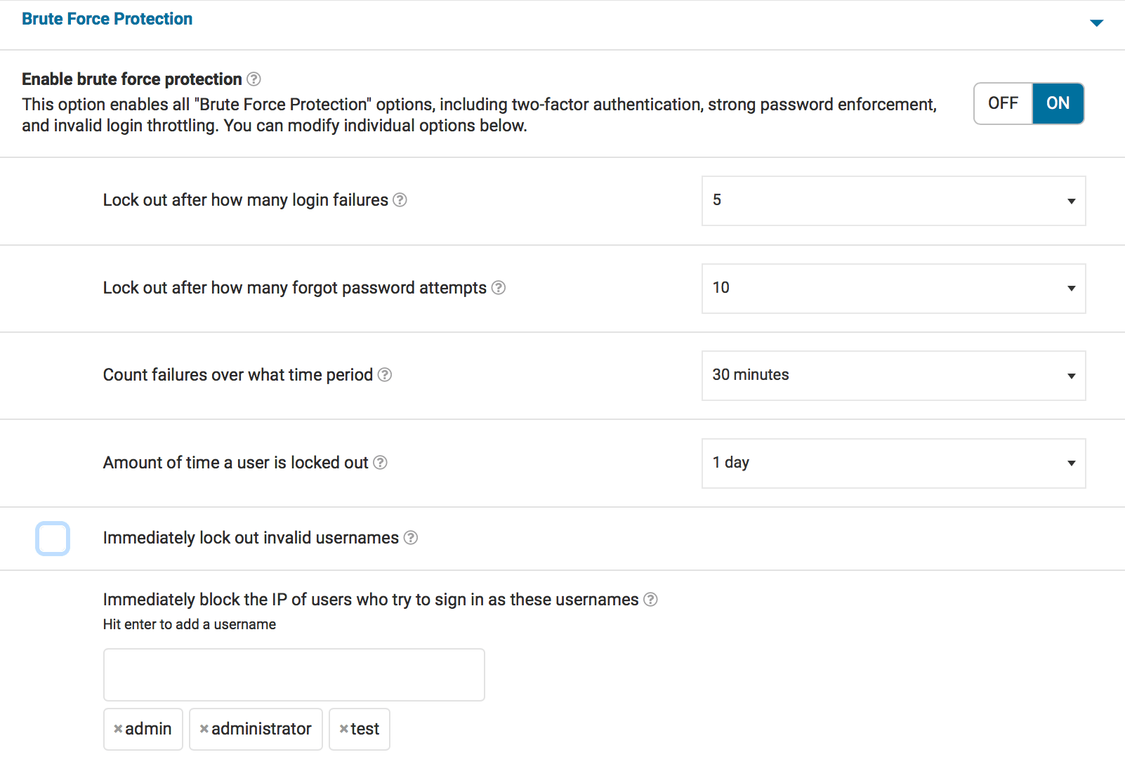
Task: Click help icon for invalid usernames lockout
Action: 411,538
